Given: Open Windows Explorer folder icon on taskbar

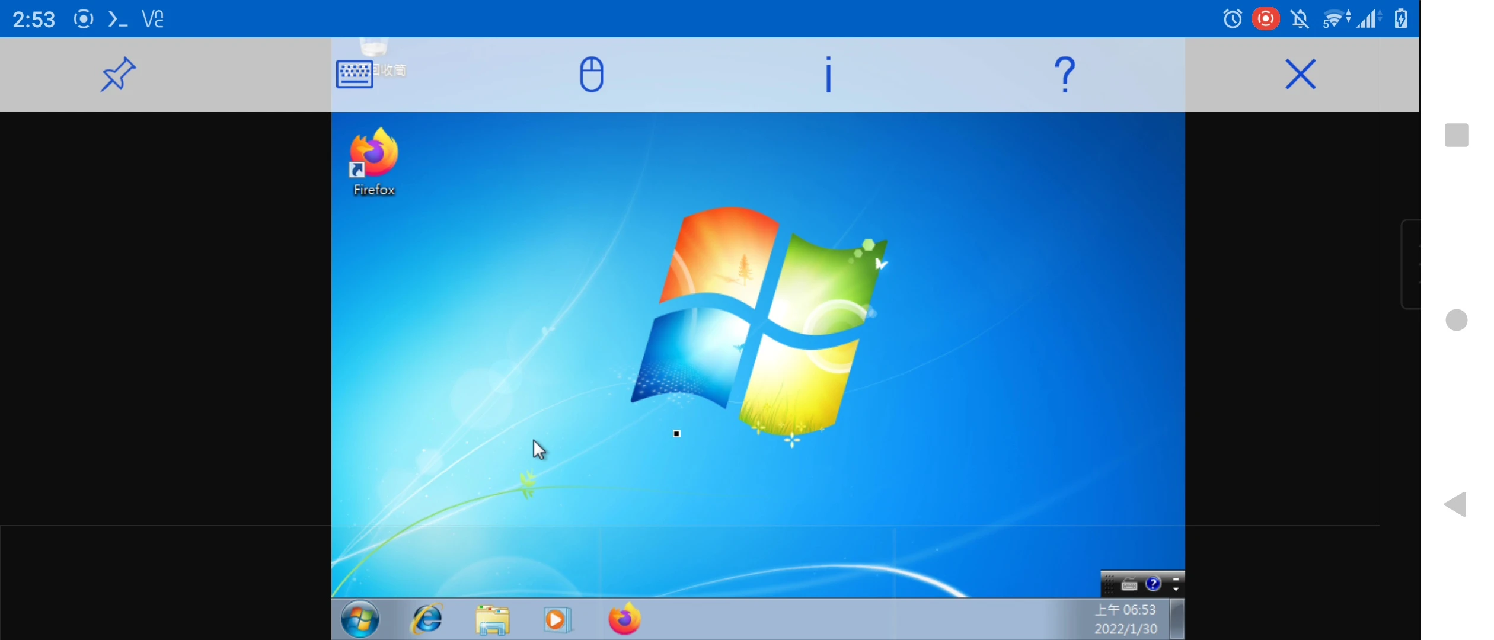Looking at the screenshot, I should tap(493, 620).
